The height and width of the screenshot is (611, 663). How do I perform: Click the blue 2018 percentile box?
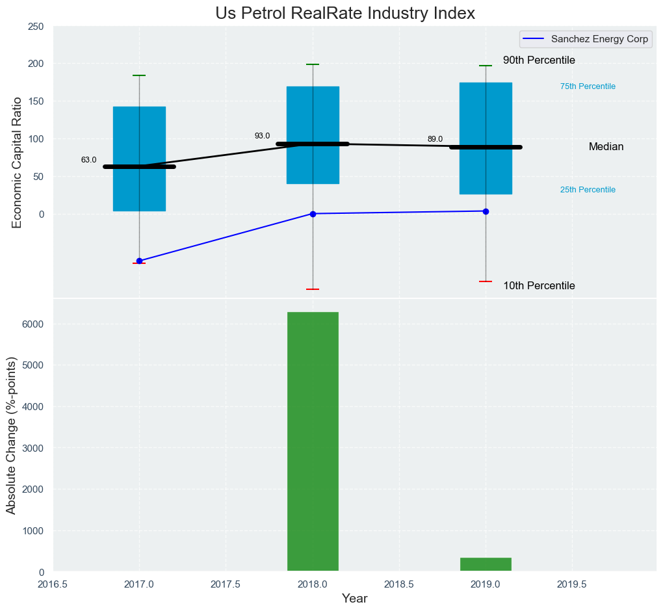(x=313, y=135)
